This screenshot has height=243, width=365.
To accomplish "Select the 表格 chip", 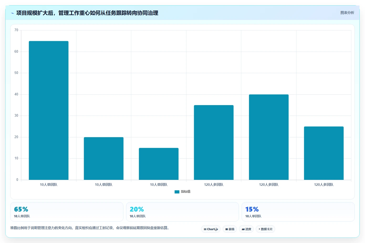I will [230, 229].
